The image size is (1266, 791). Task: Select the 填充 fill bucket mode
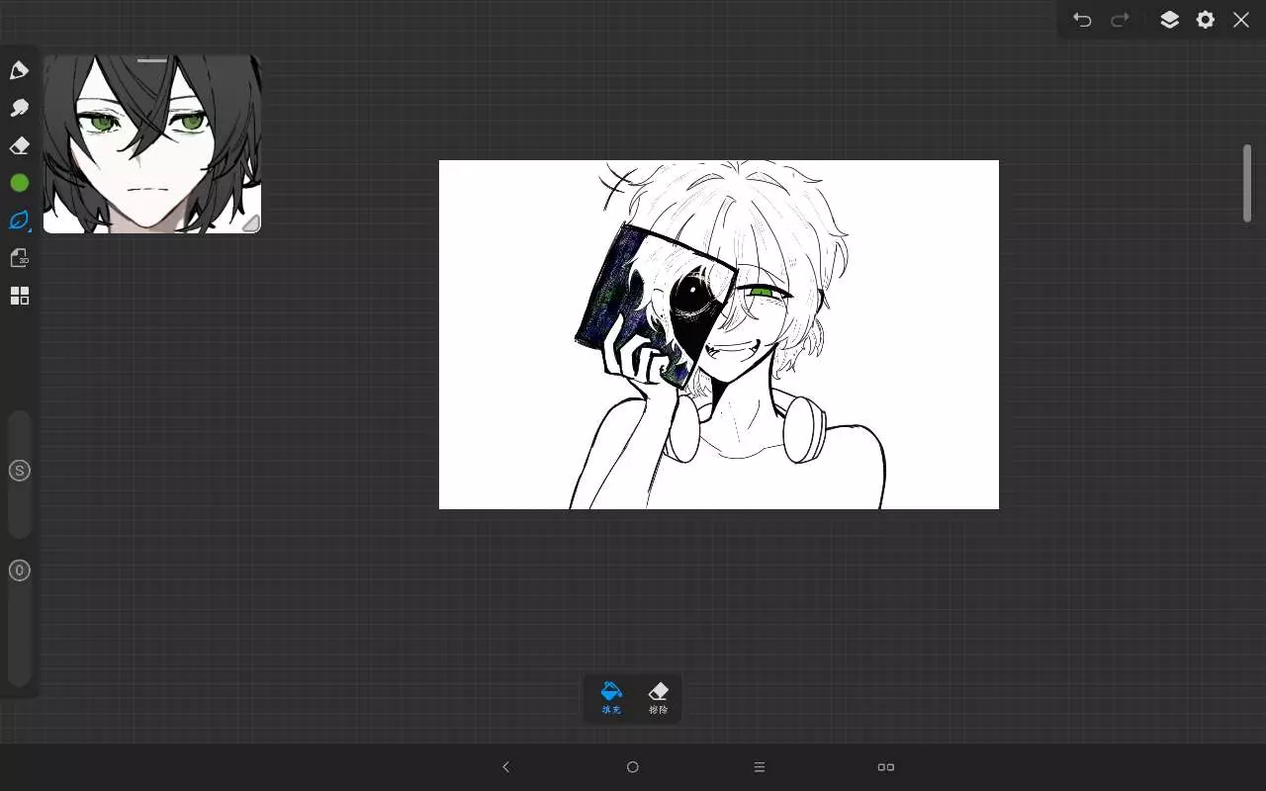(x=611, y=698)
